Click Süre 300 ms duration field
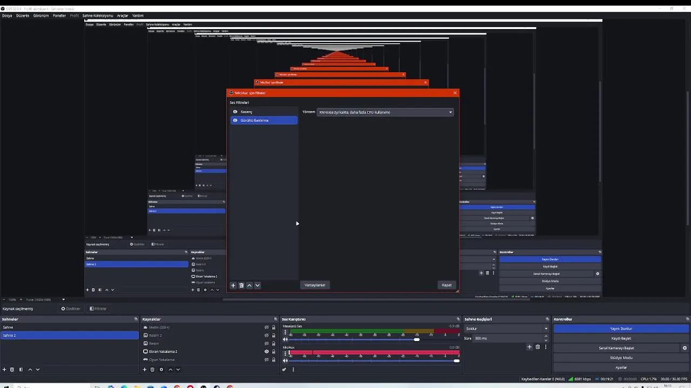Screen dimensions: 691x388 507,338
